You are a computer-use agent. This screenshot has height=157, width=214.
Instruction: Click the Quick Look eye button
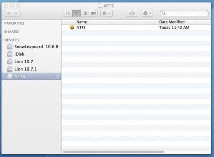pyautogui.click(x=132, y=13)
